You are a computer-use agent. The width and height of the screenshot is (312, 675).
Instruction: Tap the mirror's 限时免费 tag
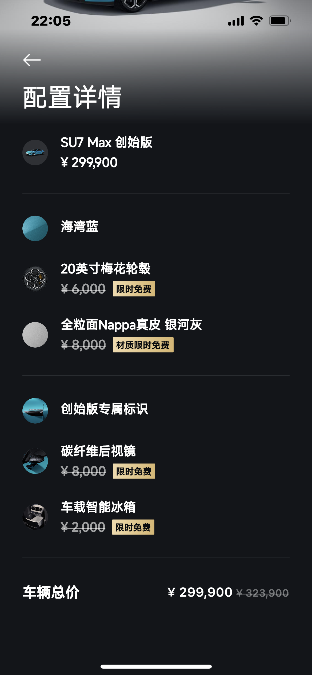pos(134,471)
